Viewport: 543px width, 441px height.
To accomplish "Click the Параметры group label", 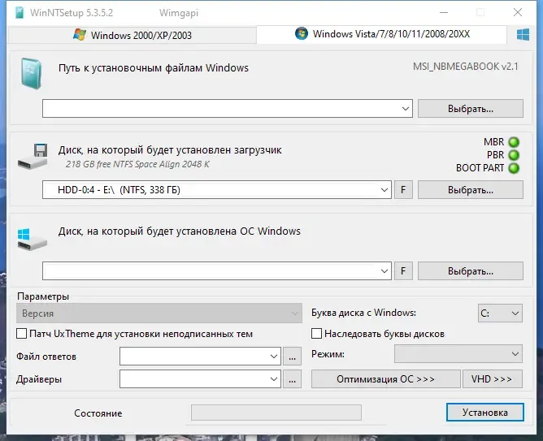I will coord(43,296).
